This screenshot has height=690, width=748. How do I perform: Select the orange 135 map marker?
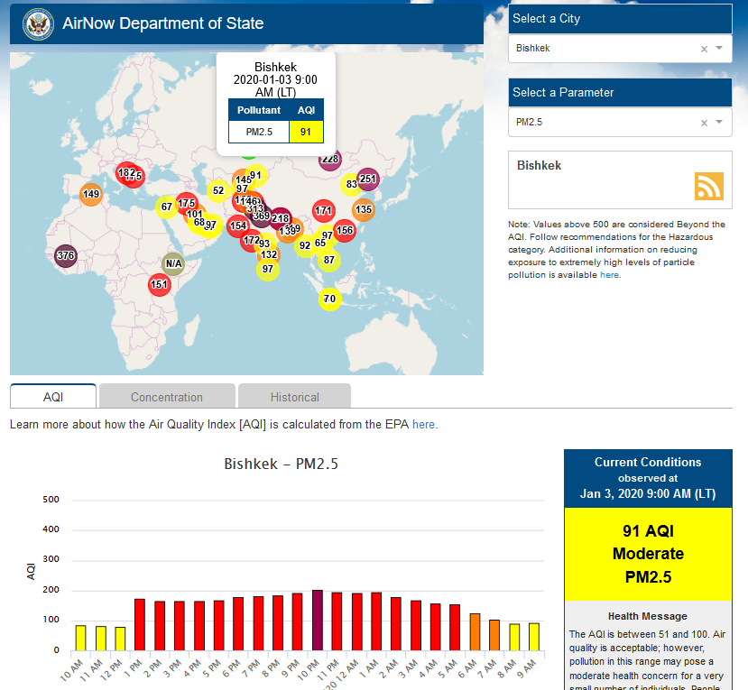(363, 210)
